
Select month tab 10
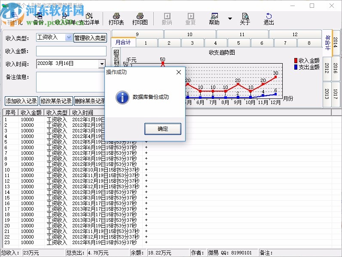coord(190,34)
